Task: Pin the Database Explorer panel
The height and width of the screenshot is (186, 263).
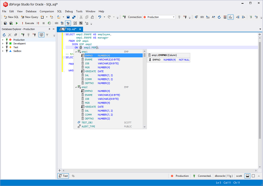Action: tap(49, 29)
